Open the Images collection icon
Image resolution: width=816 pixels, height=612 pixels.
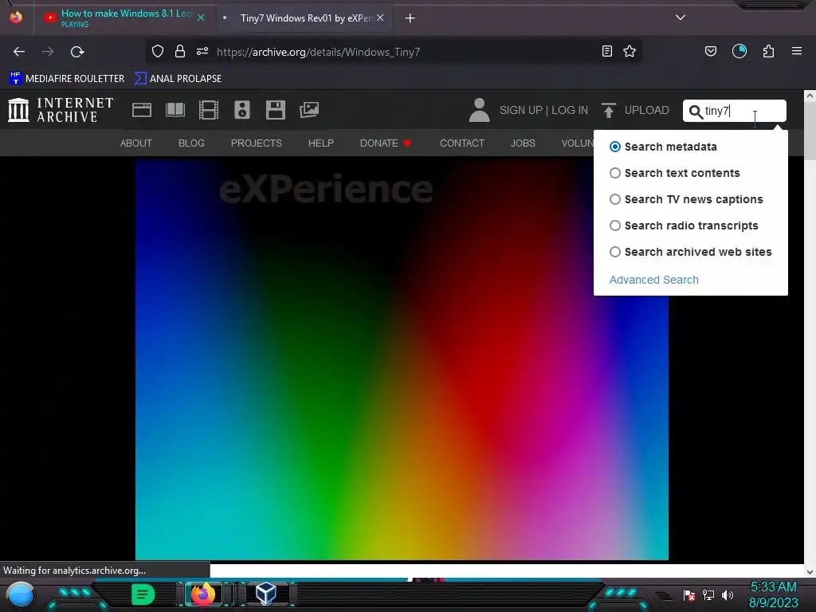[x=309, y=110]
